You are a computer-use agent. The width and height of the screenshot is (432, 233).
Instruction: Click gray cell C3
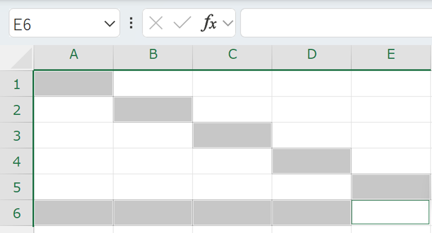coord(232,135)
